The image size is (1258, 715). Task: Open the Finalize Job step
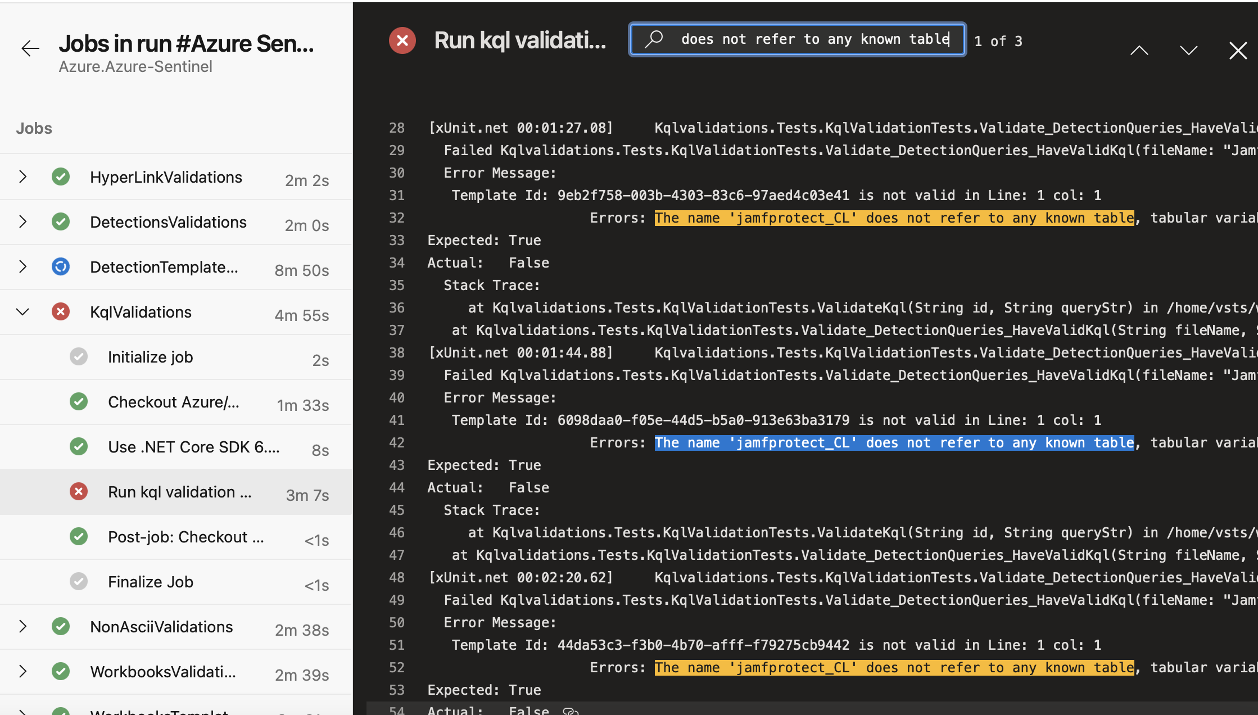point(150,582)
